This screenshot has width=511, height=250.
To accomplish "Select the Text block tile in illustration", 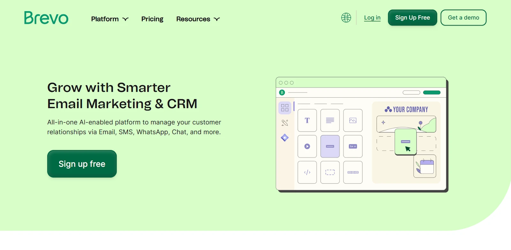I will (x=307, y=120).
